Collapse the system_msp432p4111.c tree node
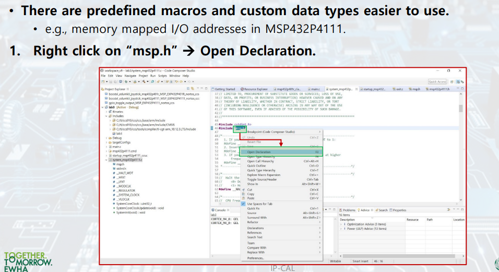The width and height of the screenshot is (499, 272). coord(106,160)
